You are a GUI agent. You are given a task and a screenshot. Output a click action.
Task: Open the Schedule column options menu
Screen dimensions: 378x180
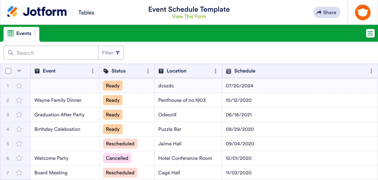(371, 71)
